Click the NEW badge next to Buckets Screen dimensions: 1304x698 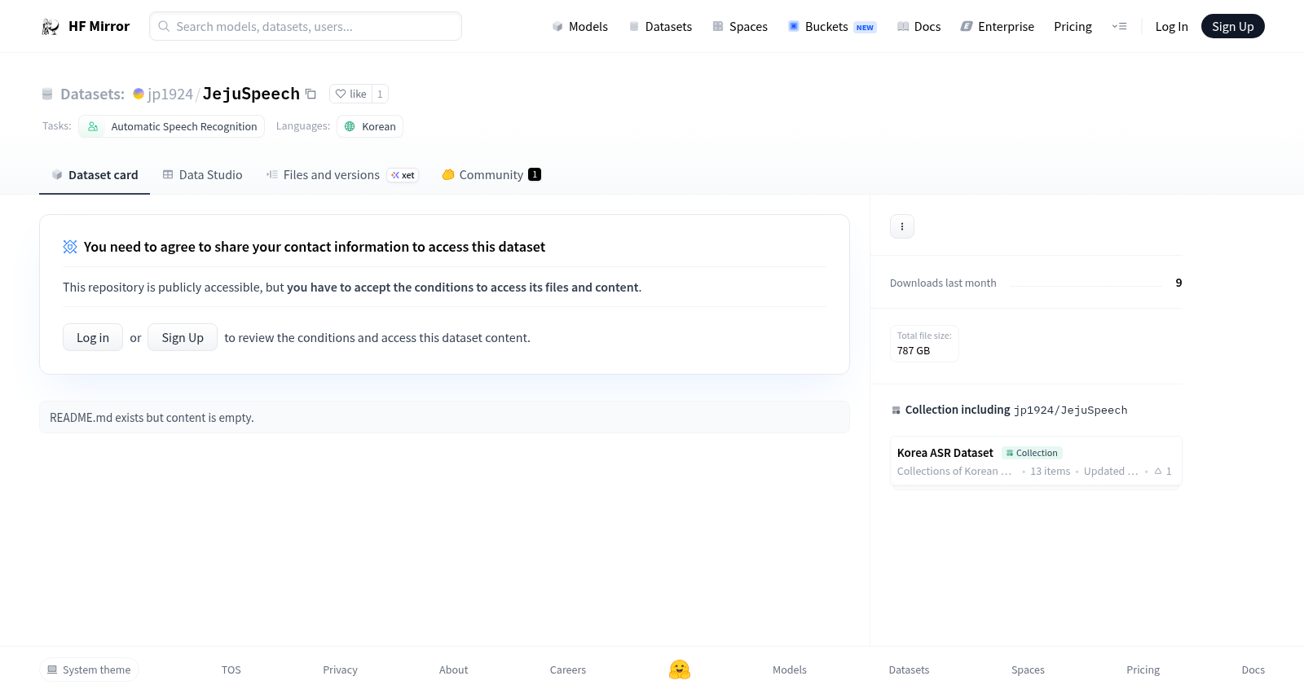865,28
